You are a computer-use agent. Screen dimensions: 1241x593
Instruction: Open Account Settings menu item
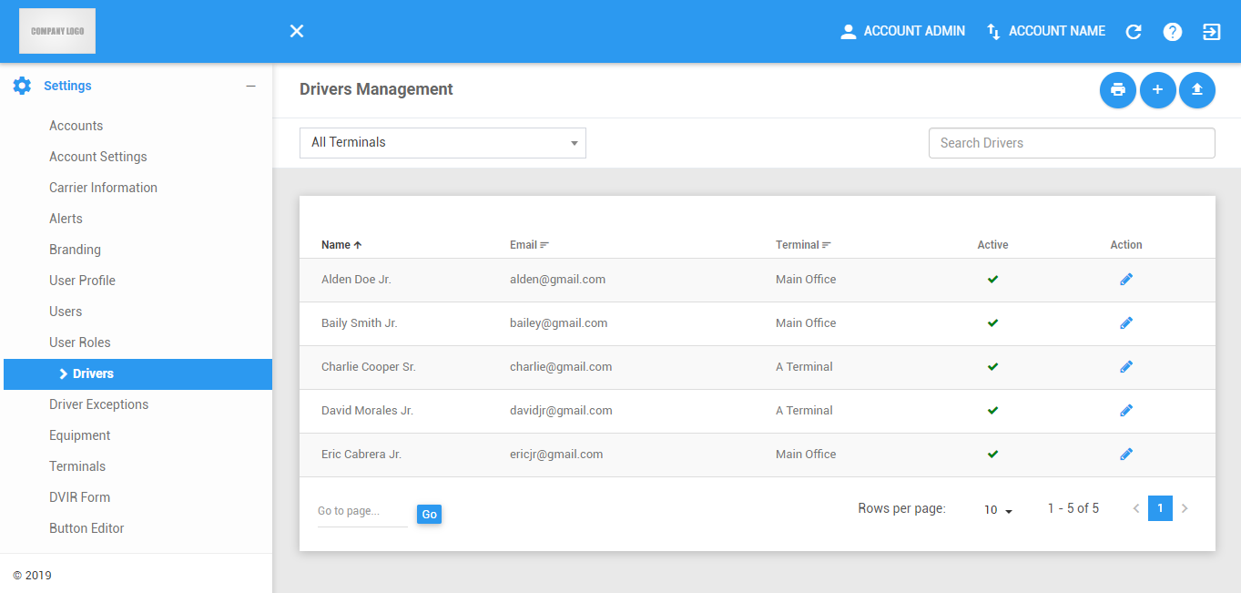pyautogui.click(x=98, y=157)
